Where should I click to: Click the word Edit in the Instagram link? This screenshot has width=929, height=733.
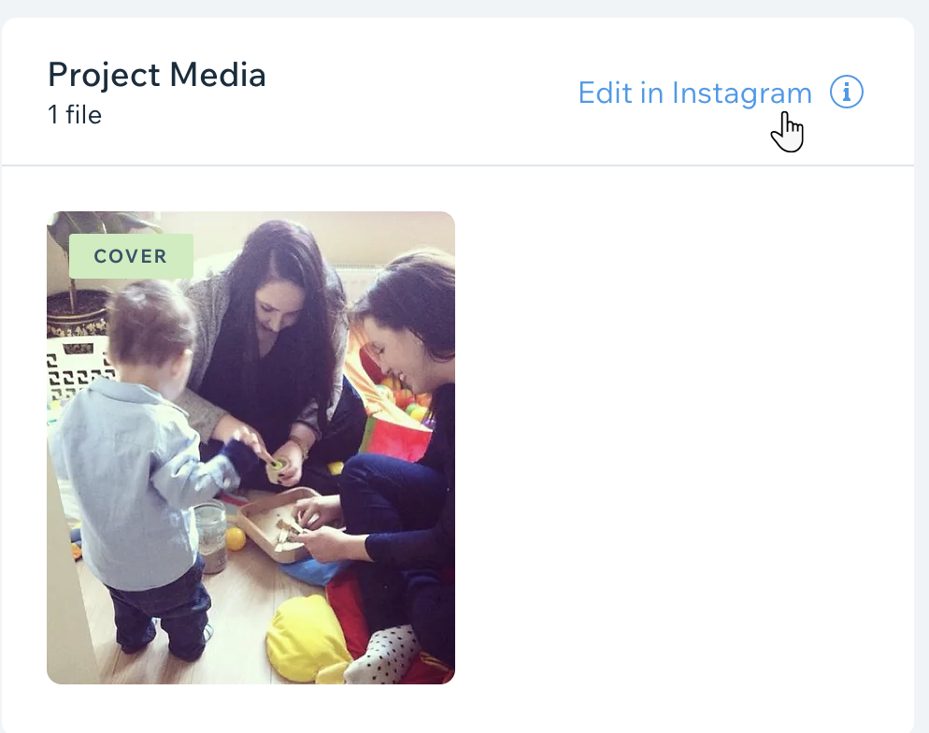(605, 93)
